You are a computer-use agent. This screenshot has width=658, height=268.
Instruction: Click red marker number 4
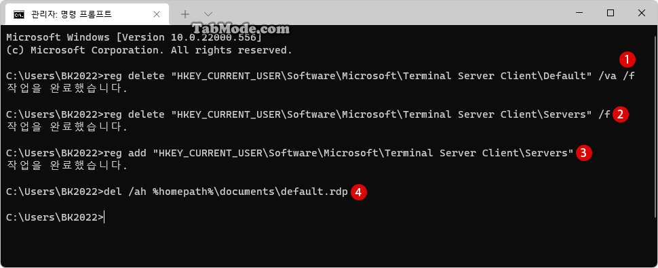[x=359, y=192]
